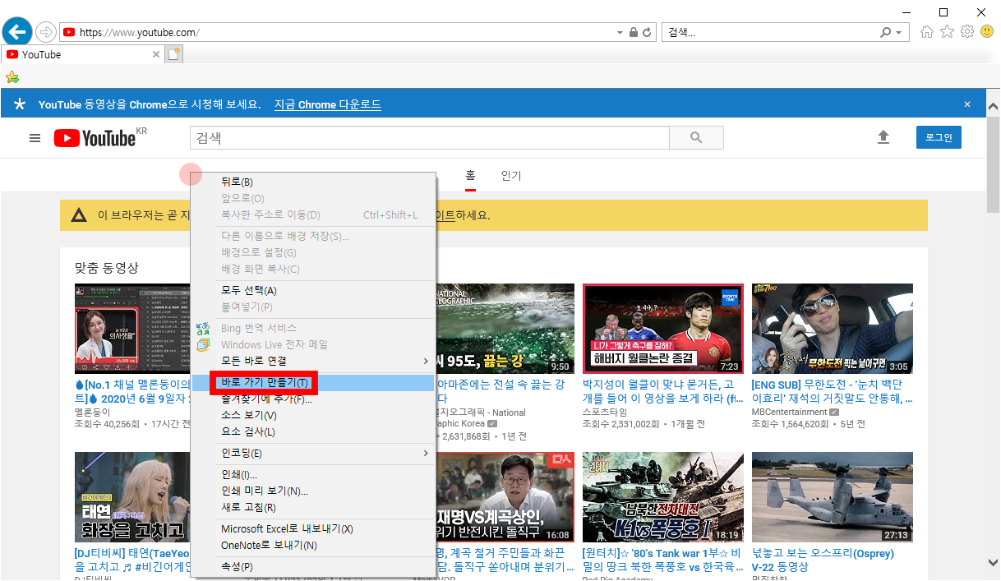This screenshot has width=1001, height=581.
Task: Click the browser back arrow button
Action: point(16,32)
